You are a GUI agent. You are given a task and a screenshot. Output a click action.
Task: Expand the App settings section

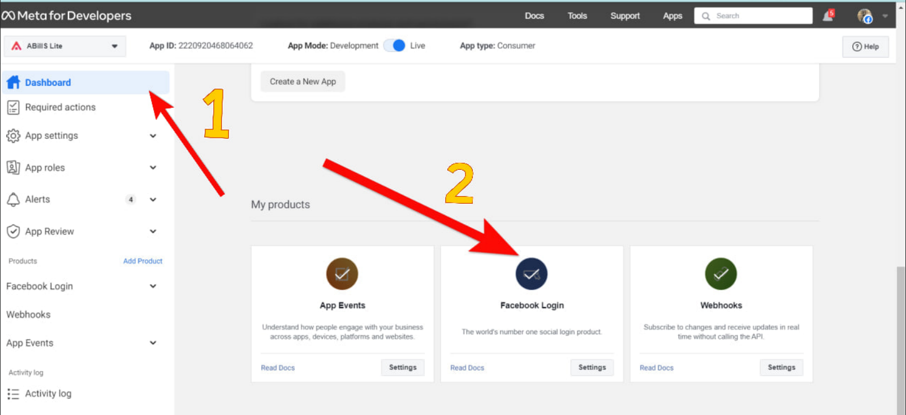[153, 136]
